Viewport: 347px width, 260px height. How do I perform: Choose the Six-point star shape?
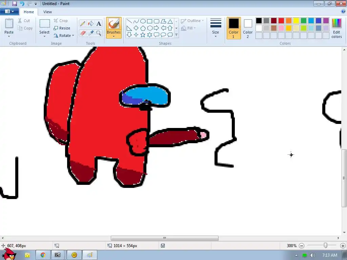pos(149,35)
